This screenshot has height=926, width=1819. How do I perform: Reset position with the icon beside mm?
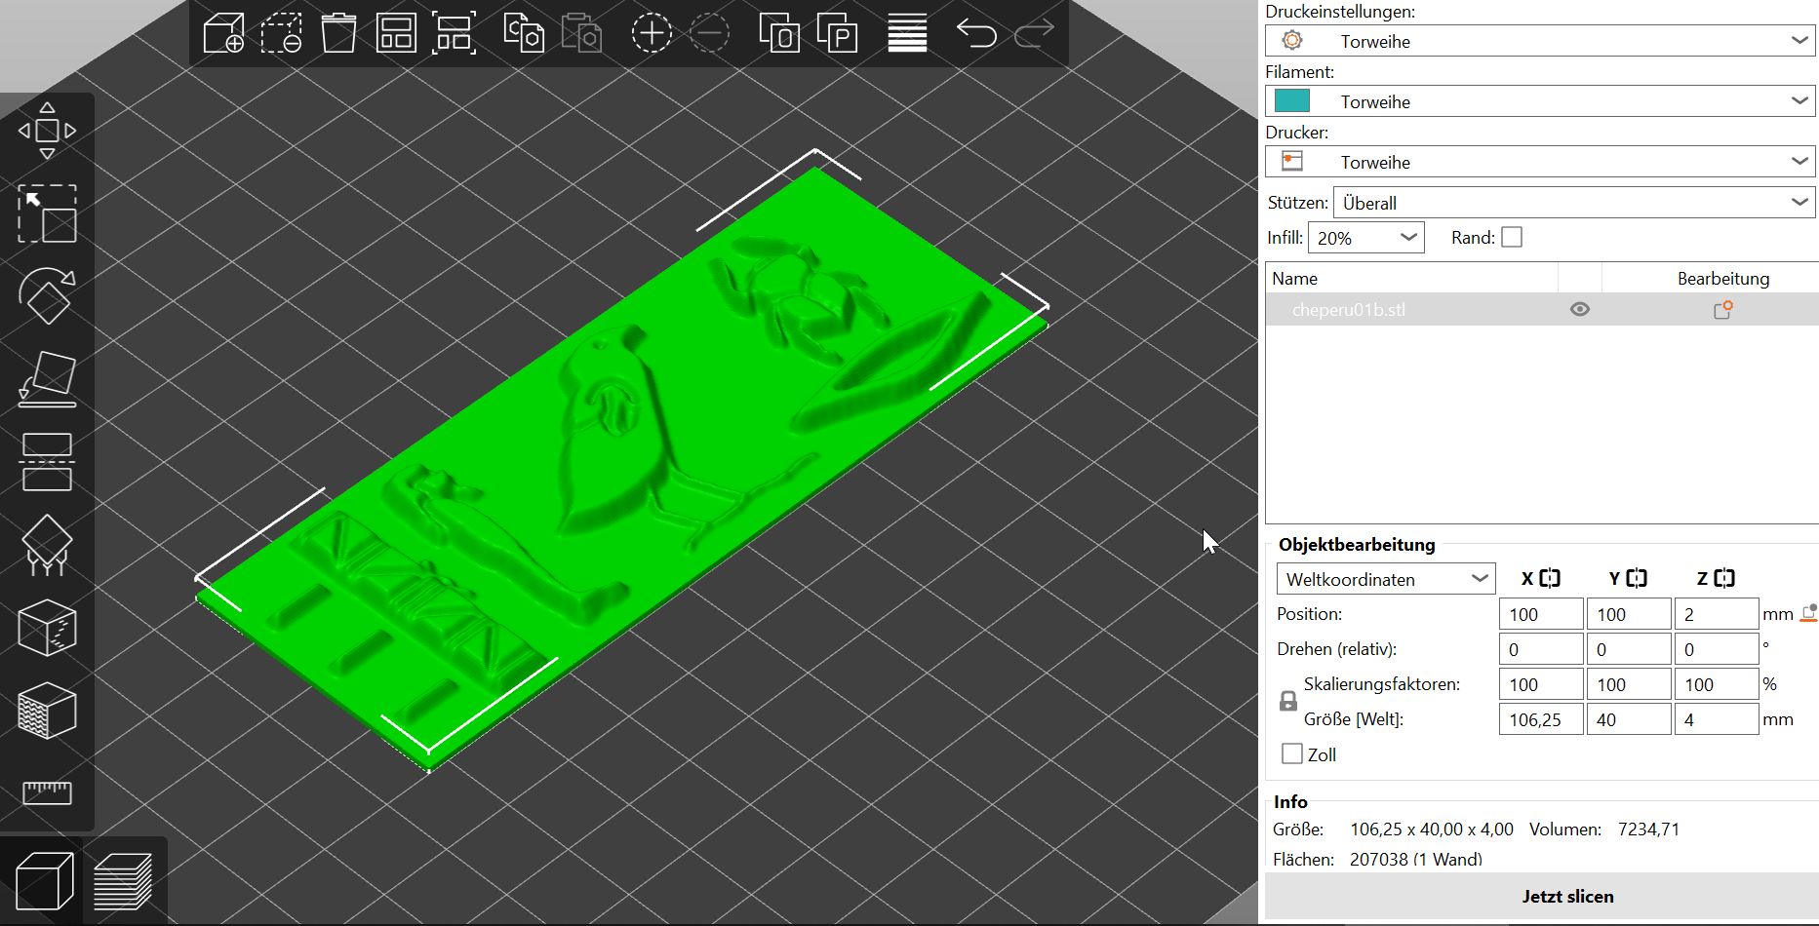[1808, 614]
